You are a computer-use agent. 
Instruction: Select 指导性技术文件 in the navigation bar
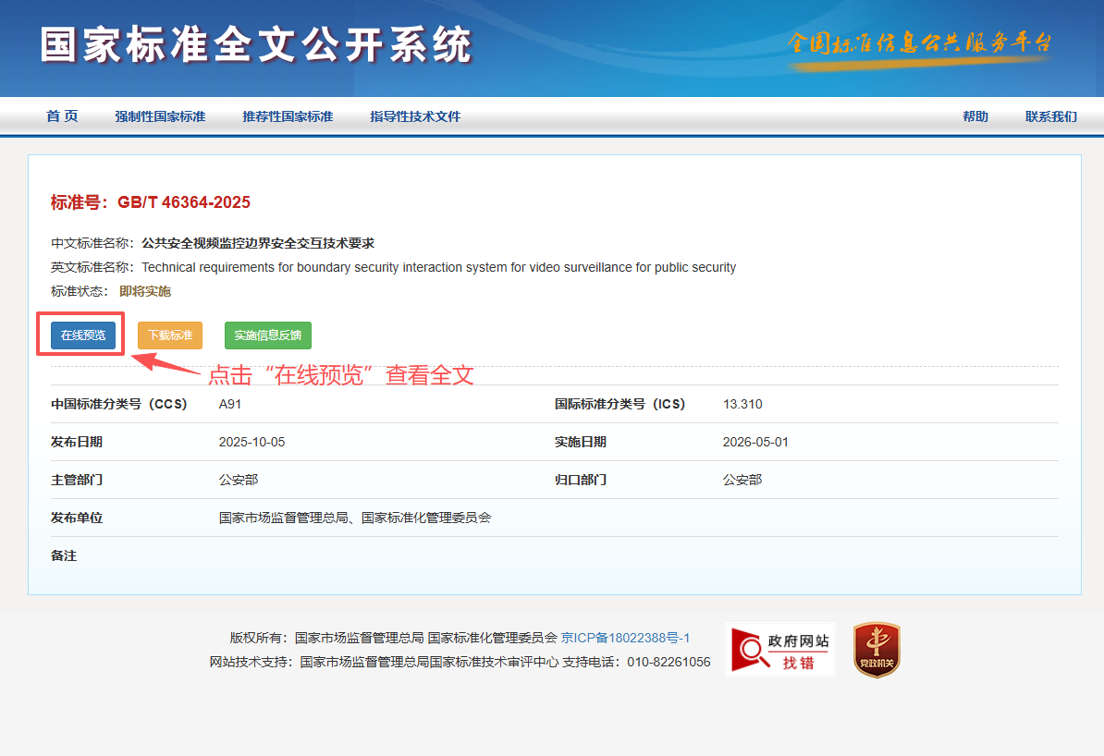[x=415, y=116]
